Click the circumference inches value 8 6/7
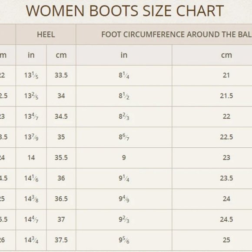Image resolution: width=252 pixels, height=252 pixels. 124,137
